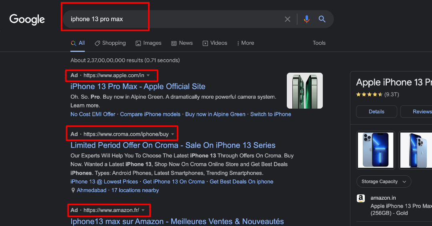Click the Ahmedabad location link
Image resolution: width=432 pixels, height=226 pixels.
(x=92, y=190)
